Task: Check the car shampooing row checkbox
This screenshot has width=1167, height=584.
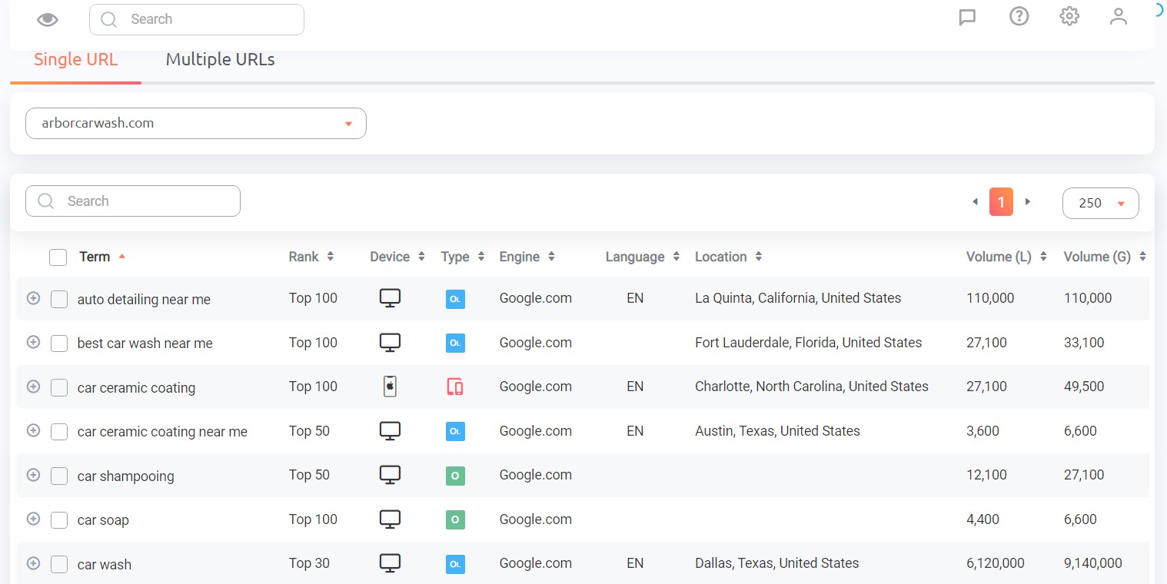Action: point(59,476)
